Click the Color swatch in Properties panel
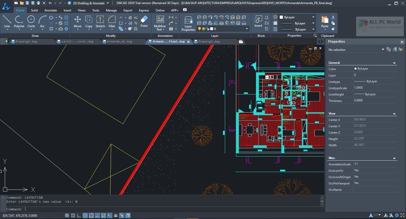Image resolution: width=406 pixels, height=219 pixels. (355, 69)
